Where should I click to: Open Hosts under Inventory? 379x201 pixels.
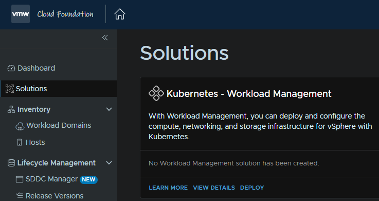(x=35, y=142)
